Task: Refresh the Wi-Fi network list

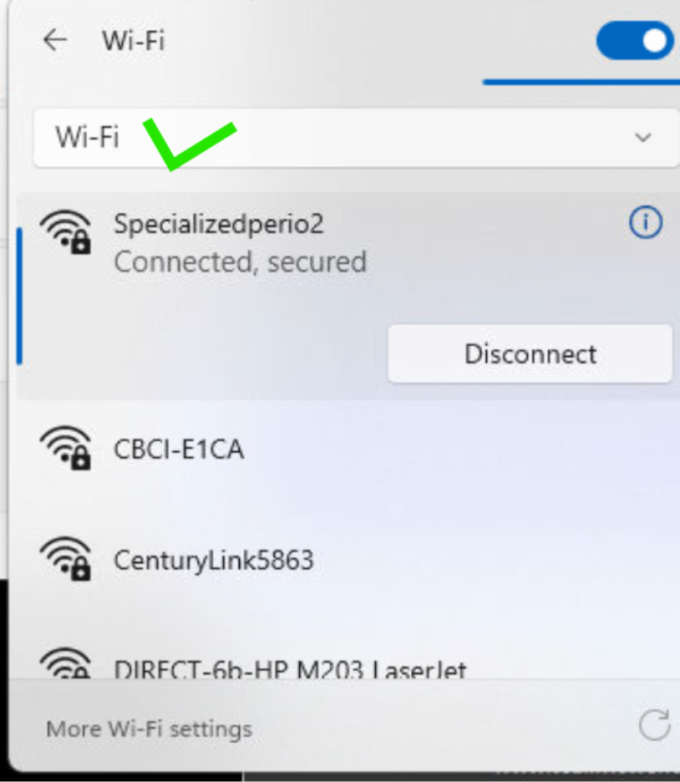Action: coord(654,724)
